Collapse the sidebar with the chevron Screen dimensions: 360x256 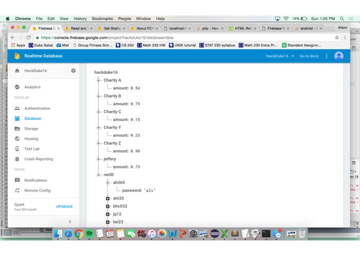pyautogui.click(x=70, y=222)
